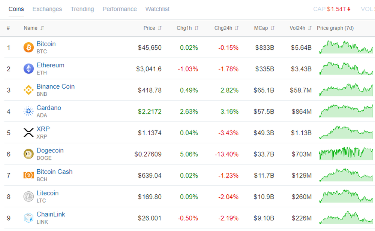Click the Price graph (7d) header
Image resolution: width=375 pixels, height=231 pixels.
(x=335, y=28)
